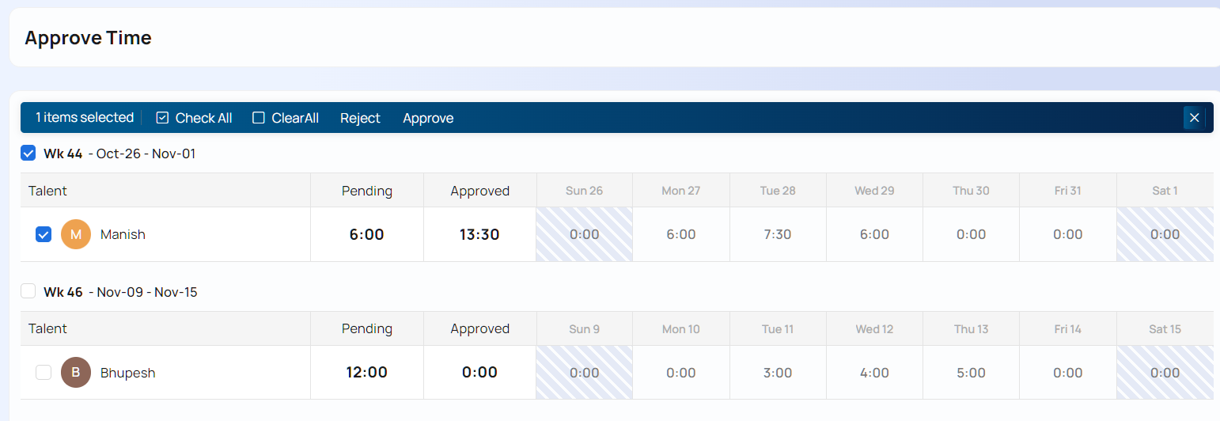Click Bhupesh's name in Wk 46
The image size is (1220, 421).
point(127,373)
